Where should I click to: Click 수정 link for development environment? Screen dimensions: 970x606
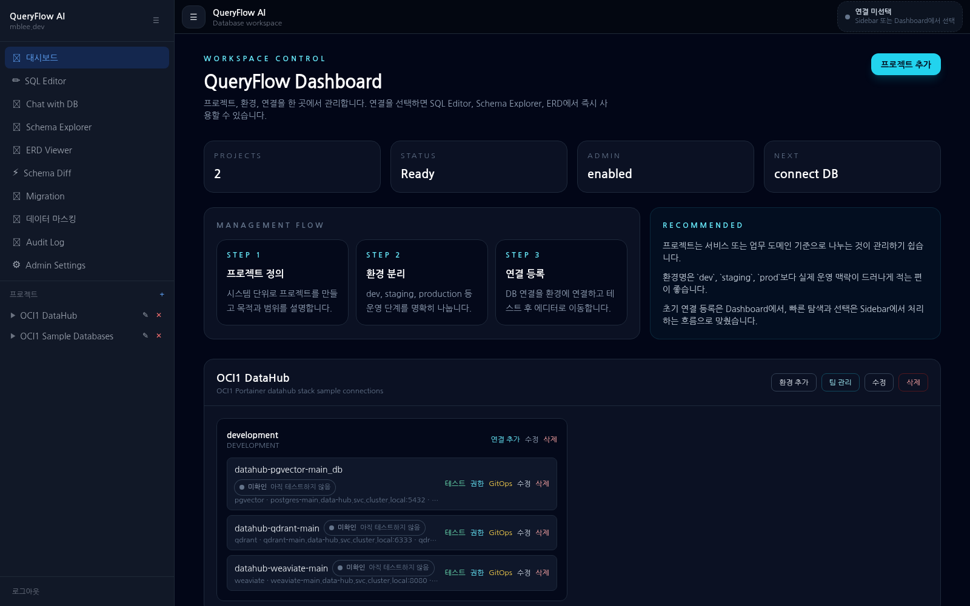(532, 439)
